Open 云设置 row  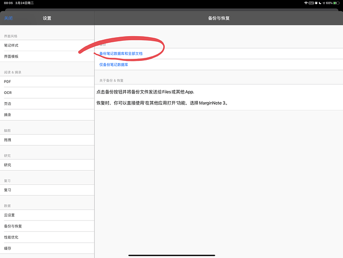[47, 215]
